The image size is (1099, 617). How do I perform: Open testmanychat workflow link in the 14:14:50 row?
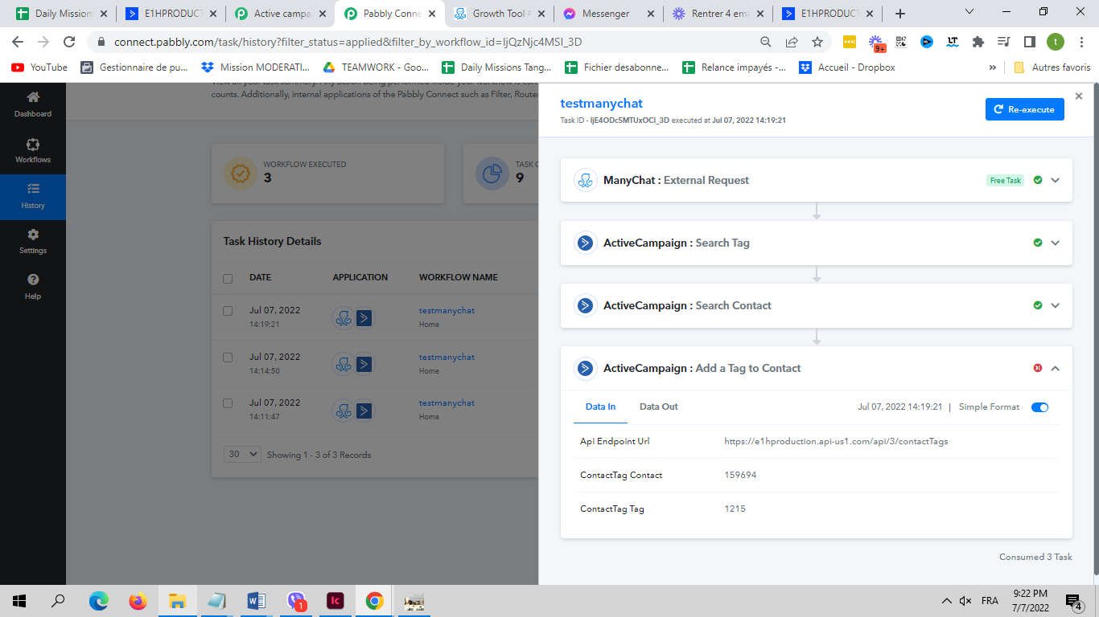click(447, 357)
